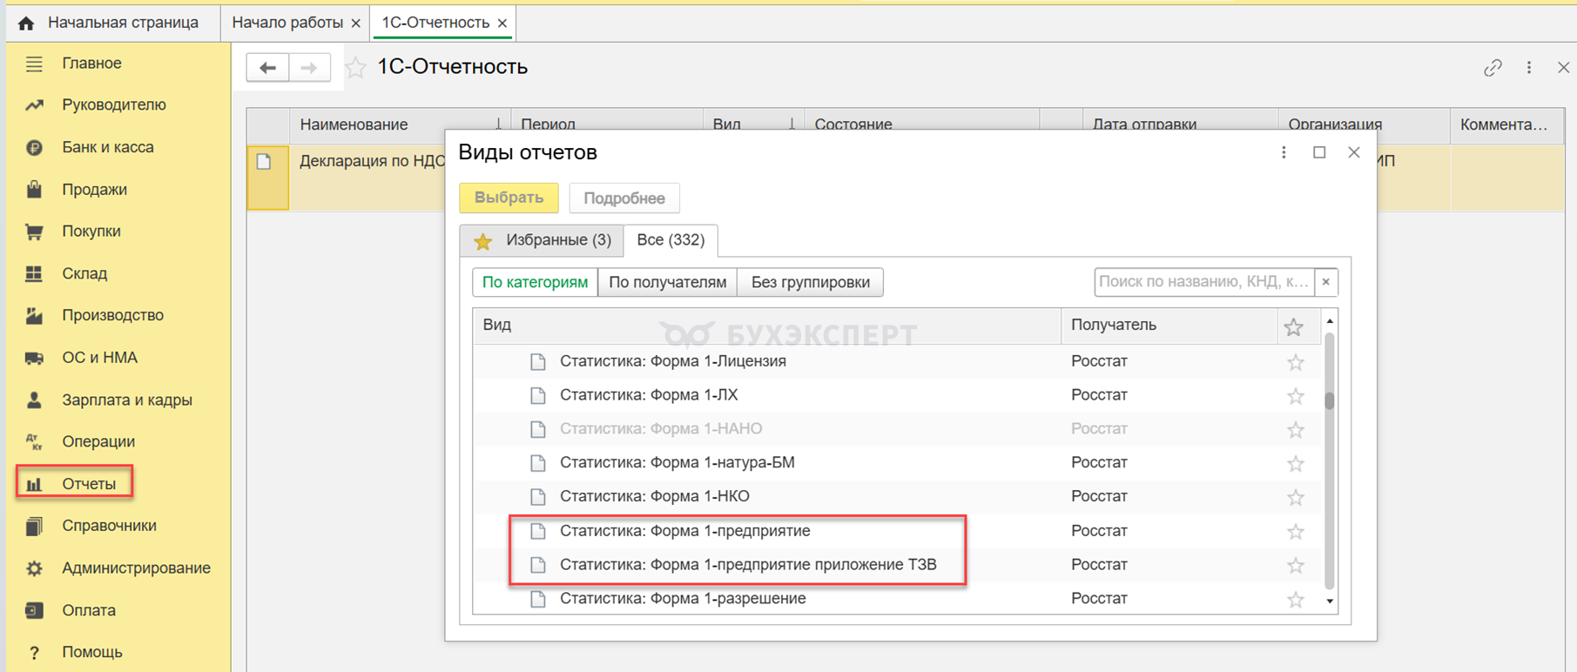The image size is (1577, 672).
Task: Favorite Форма 1-предприятие приложение ТЗВ via star
Action: coord(1296,566)
